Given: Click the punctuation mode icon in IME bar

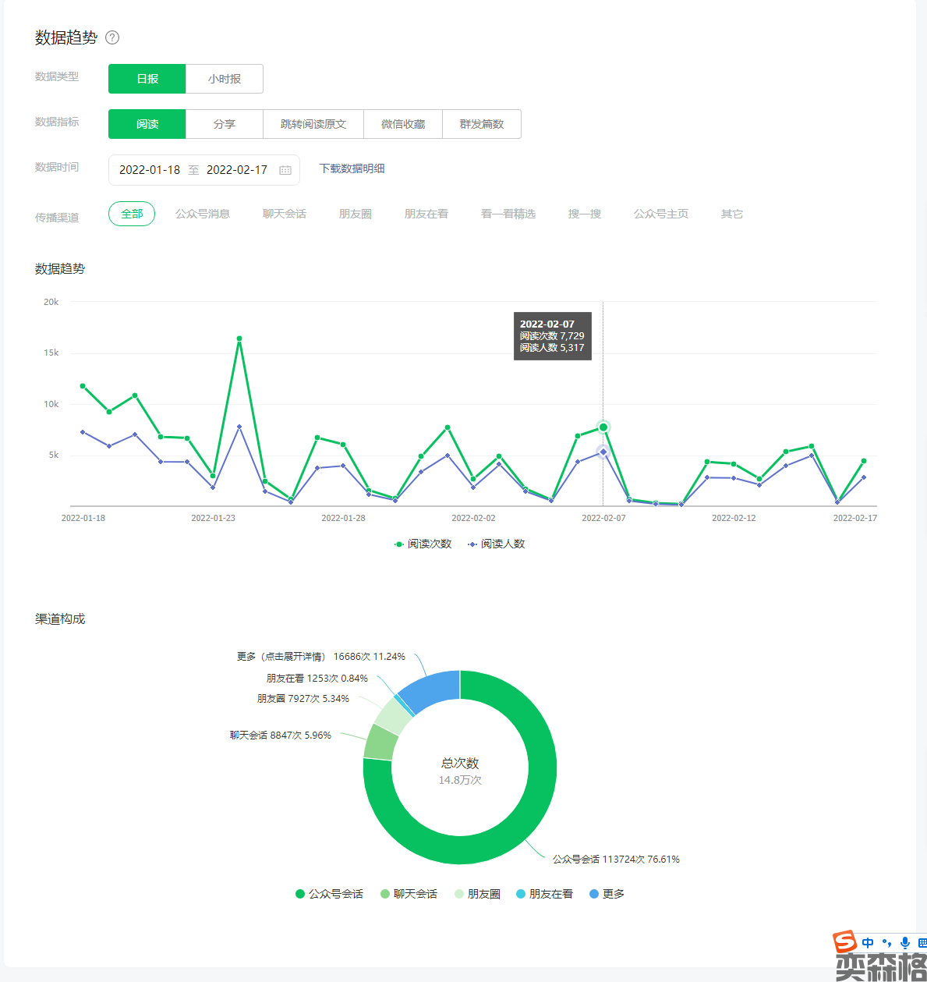Looking at the screenshot, I should [x=886, y=943].
